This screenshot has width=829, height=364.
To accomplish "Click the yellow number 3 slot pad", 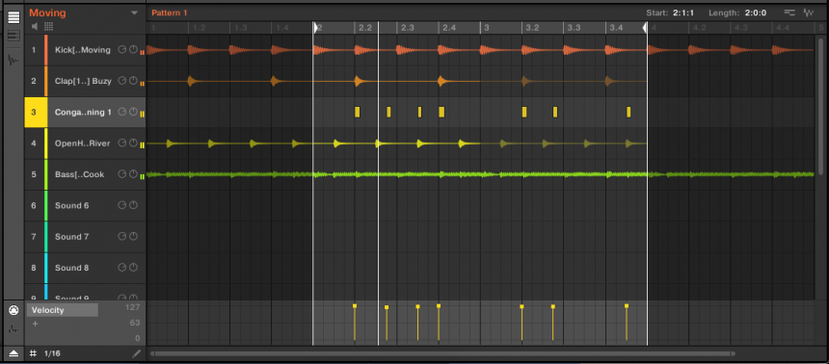I will (x=35, y=112).
